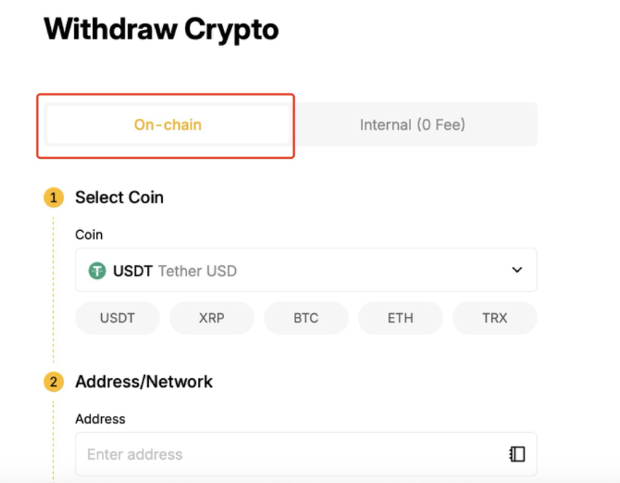Click the dashed line connecting the steps
The image size is (620, 483).
coord(53,291)
